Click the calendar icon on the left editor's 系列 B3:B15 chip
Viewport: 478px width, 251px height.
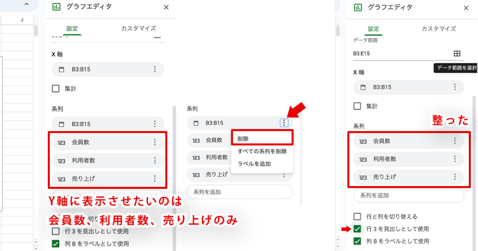tap(62, 124)
